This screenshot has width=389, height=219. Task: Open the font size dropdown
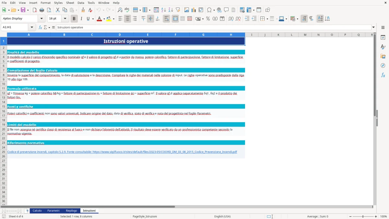tap(65, 19)
